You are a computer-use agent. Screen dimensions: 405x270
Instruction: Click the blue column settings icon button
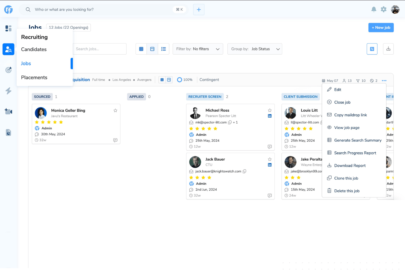(372, 49)
